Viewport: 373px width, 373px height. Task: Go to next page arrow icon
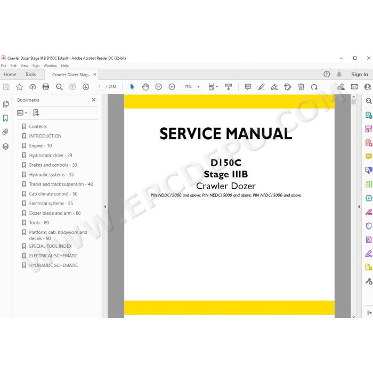point(86,87)
